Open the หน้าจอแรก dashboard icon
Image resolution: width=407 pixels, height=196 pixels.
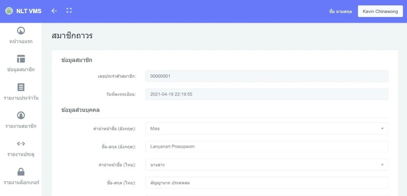coord(21,31)
